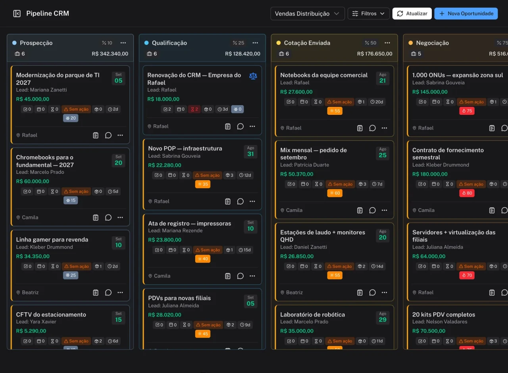Open Prospecção column options menu

pos(123,43)
